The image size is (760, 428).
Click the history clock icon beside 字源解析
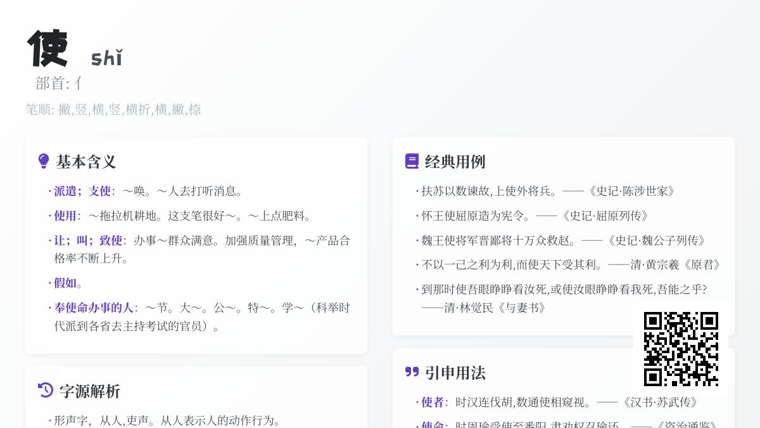tap(46, 391)
